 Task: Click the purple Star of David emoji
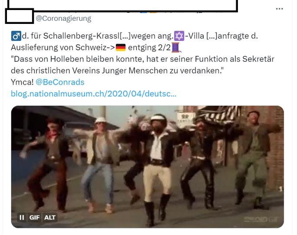point(179,36)
